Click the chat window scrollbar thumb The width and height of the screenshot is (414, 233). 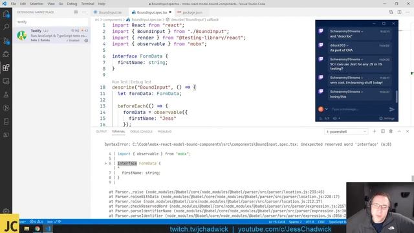[x=397, y=96]
